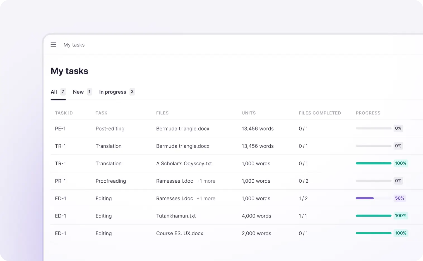Viewport: 423px width, 261px height.
Task: Select the Proofreading task cell
Action: [x=111, y=181]
